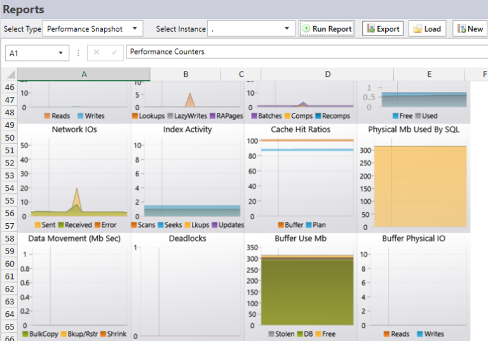488x341 pixels.
Task: Select column E header
Action: pyautogui.click(x=429, y=74)
